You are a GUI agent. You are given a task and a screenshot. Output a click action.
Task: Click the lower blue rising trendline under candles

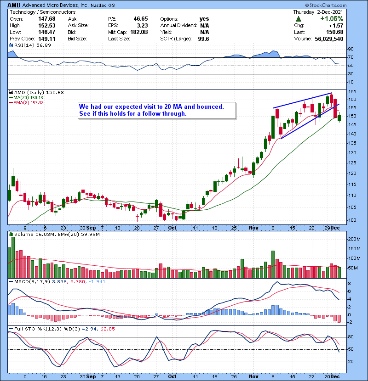[x=310, y=122]
